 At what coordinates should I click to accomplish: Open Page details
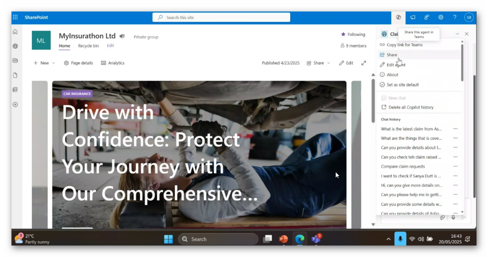click(79, 63)
